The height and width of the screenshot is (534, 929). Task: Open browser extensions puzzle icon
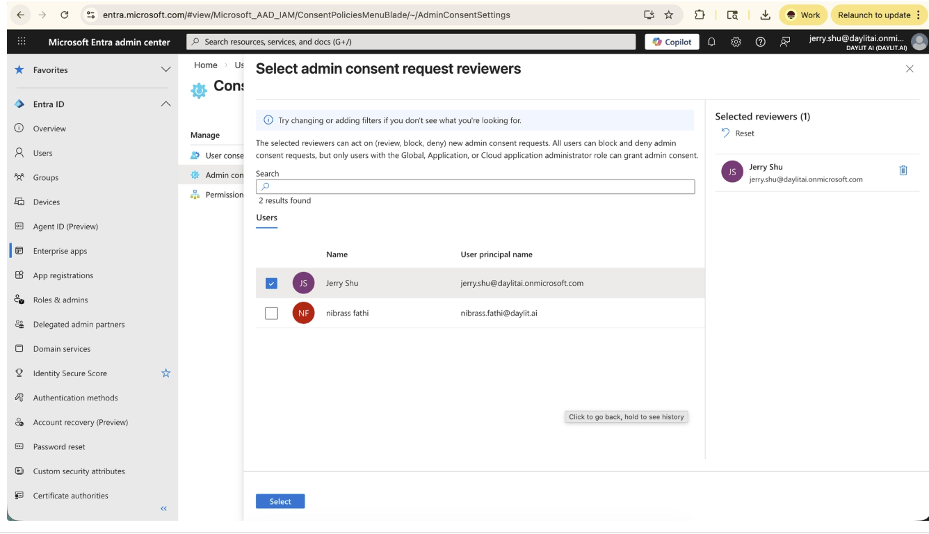(700, 15)
